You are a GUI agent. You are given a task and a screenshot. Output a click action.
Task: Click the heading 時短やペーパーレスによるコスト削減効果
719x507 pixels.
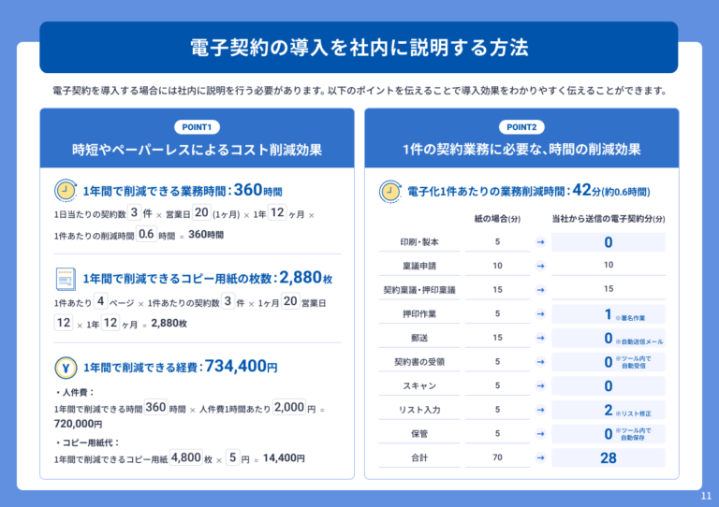coord(197,150)
